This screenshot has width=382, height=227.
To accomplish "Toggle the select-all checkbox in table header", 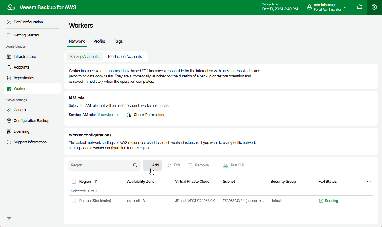I will pyautogui.click(x=74, y=182).
